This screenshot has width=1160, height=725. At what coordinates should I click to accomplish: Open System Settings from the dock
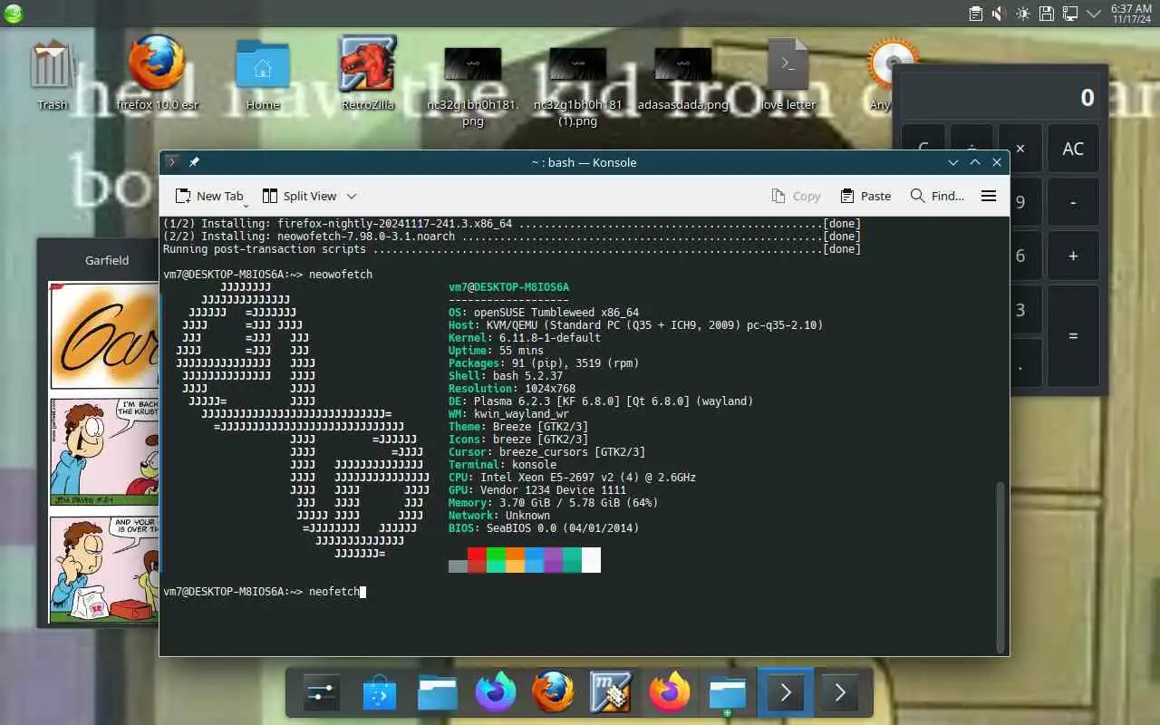click(x=322, y=693)
